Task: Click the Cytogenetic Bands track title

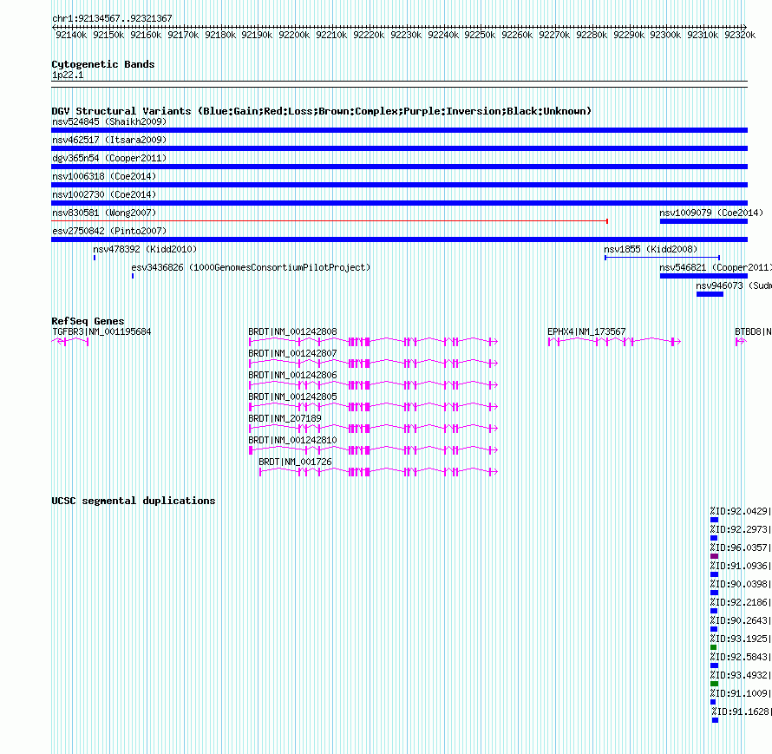Action: [x=103, y=64]
